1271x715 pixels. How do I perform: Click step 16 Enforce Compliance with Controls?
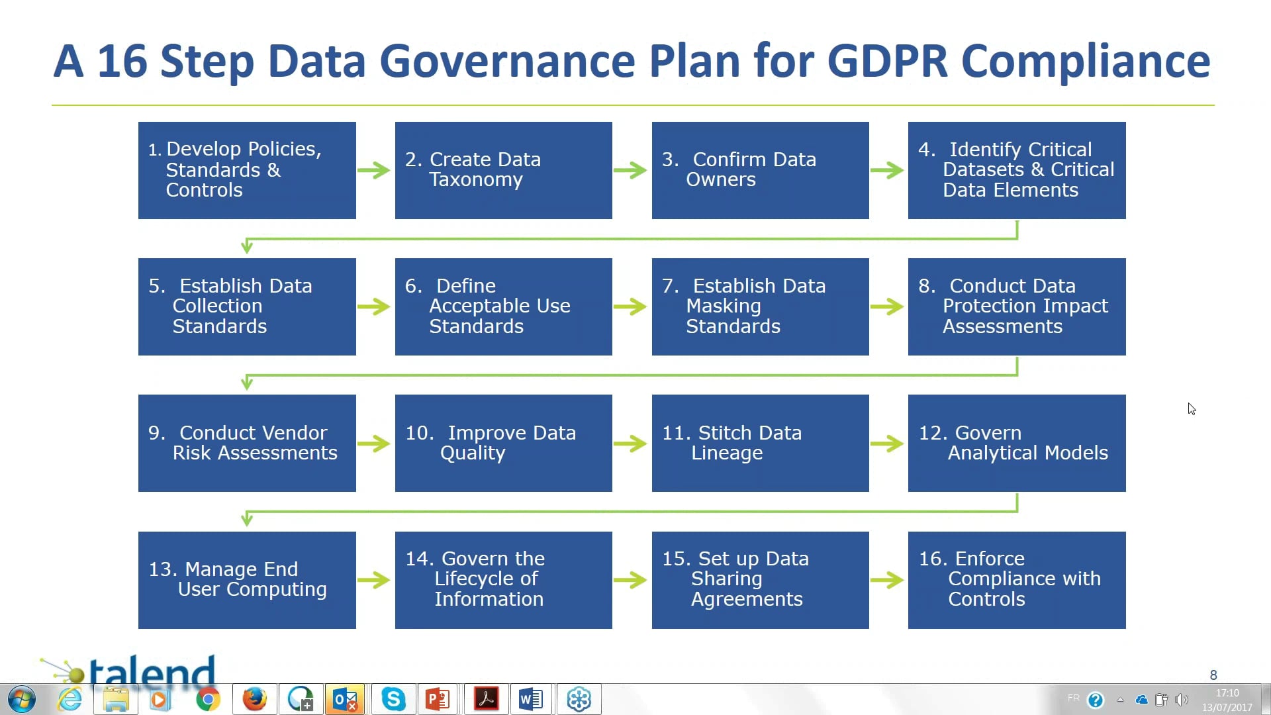[x=1017, y=580]
